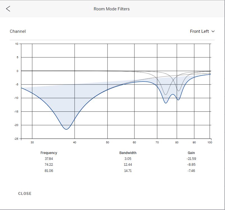Select frequency value 81.06
The image size is (225, 210).
point(49,171)
